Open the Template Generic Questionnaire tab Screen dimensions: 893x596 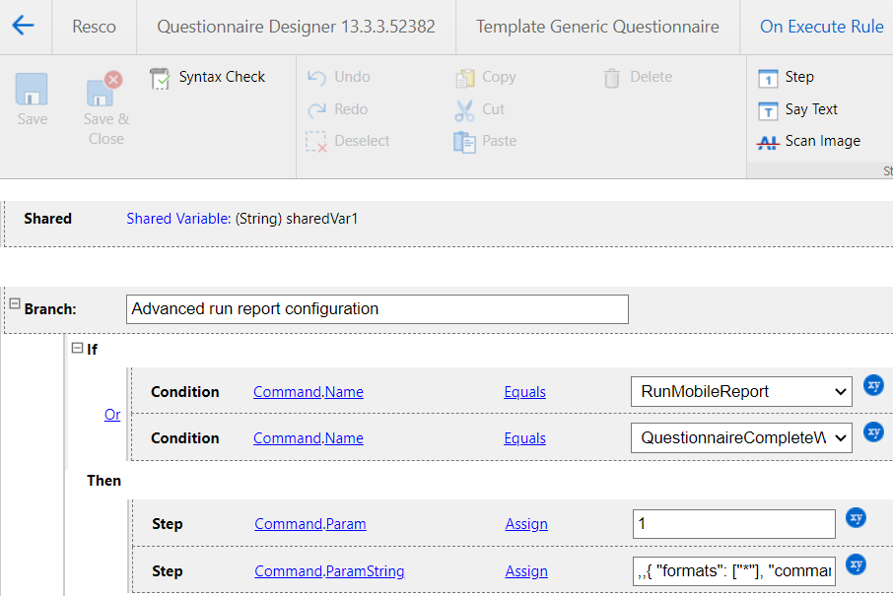(x=597, y=27)
